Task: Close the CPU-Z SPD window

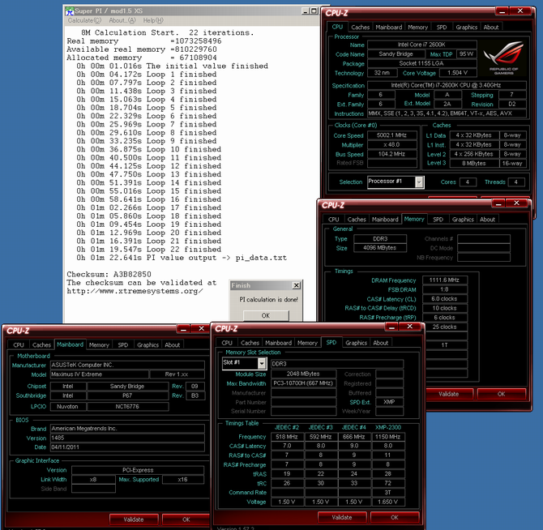Action: click(409, 327)
